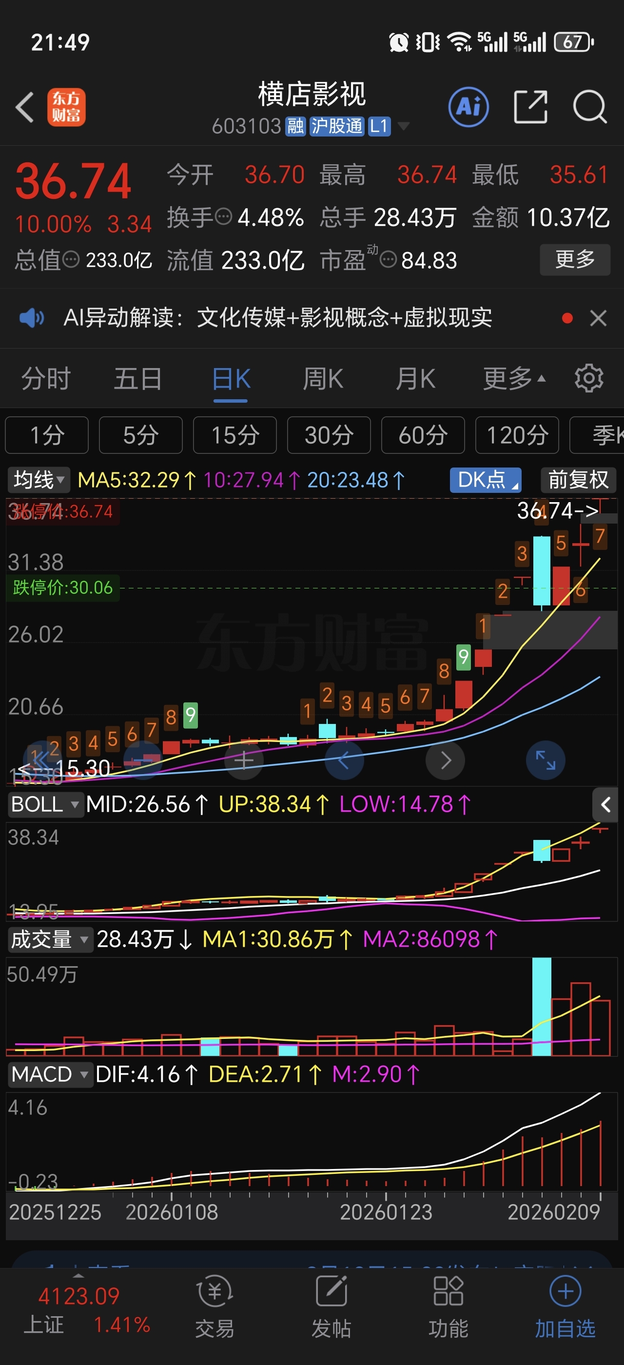Image resolution: width=624 pixels, height=1365 pixels.
Task: Tap the 总值 info icon
Action: (x=71, y=260)
